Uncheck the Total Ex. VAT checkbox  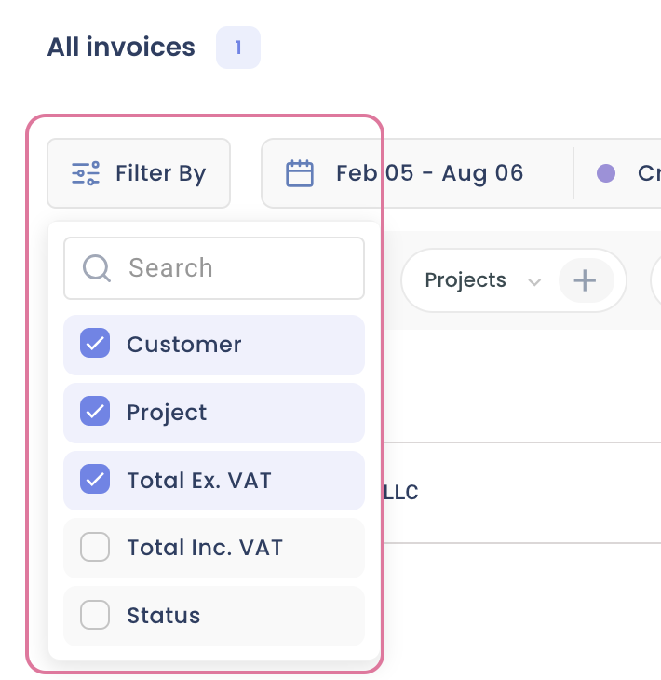point(95,480)
